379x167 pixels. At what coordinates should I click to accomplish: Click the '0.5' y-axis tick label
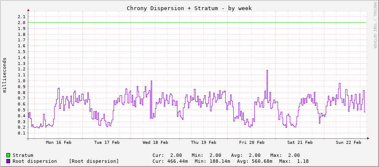(x=22, y=110)
